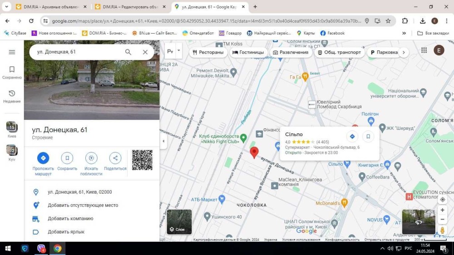Screen dimensions: 454x255
Task: Click the Route directions icon for ул. Донецкая, 61
Action: (x=43, y=158)
